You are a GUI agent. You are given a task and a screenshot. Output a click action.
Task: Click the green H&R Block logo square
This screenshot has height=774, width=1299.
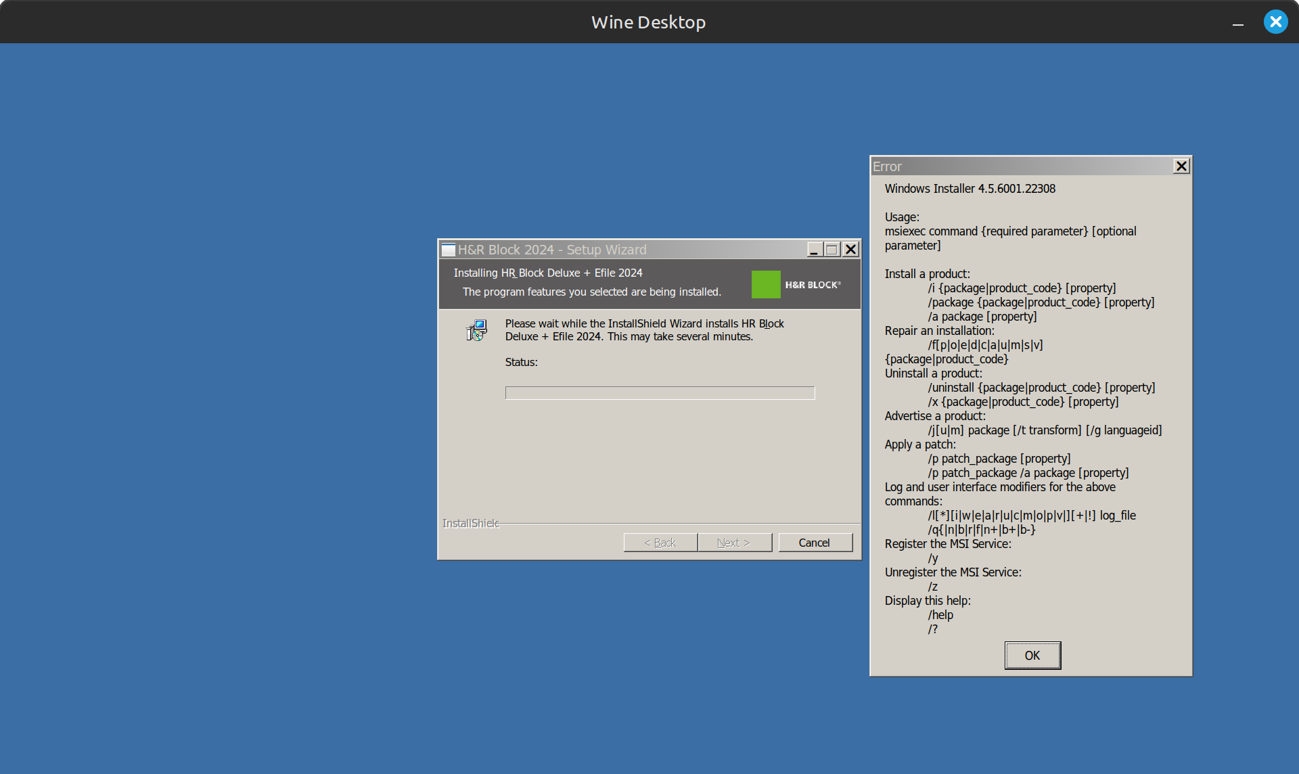(x=766, y=284)
